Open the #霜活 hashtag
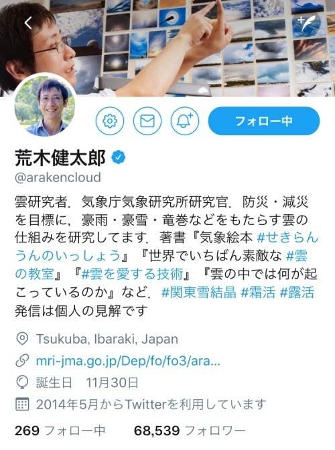The width and height of the screenshot is (335, 450). [x=258, y=293]
